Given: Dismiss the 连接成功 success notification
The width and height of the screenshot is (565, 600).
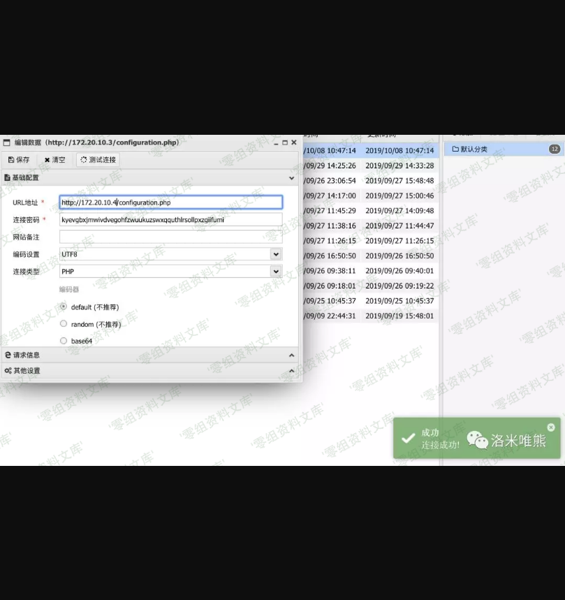Looking at the screenshot, I should point(551,427).
